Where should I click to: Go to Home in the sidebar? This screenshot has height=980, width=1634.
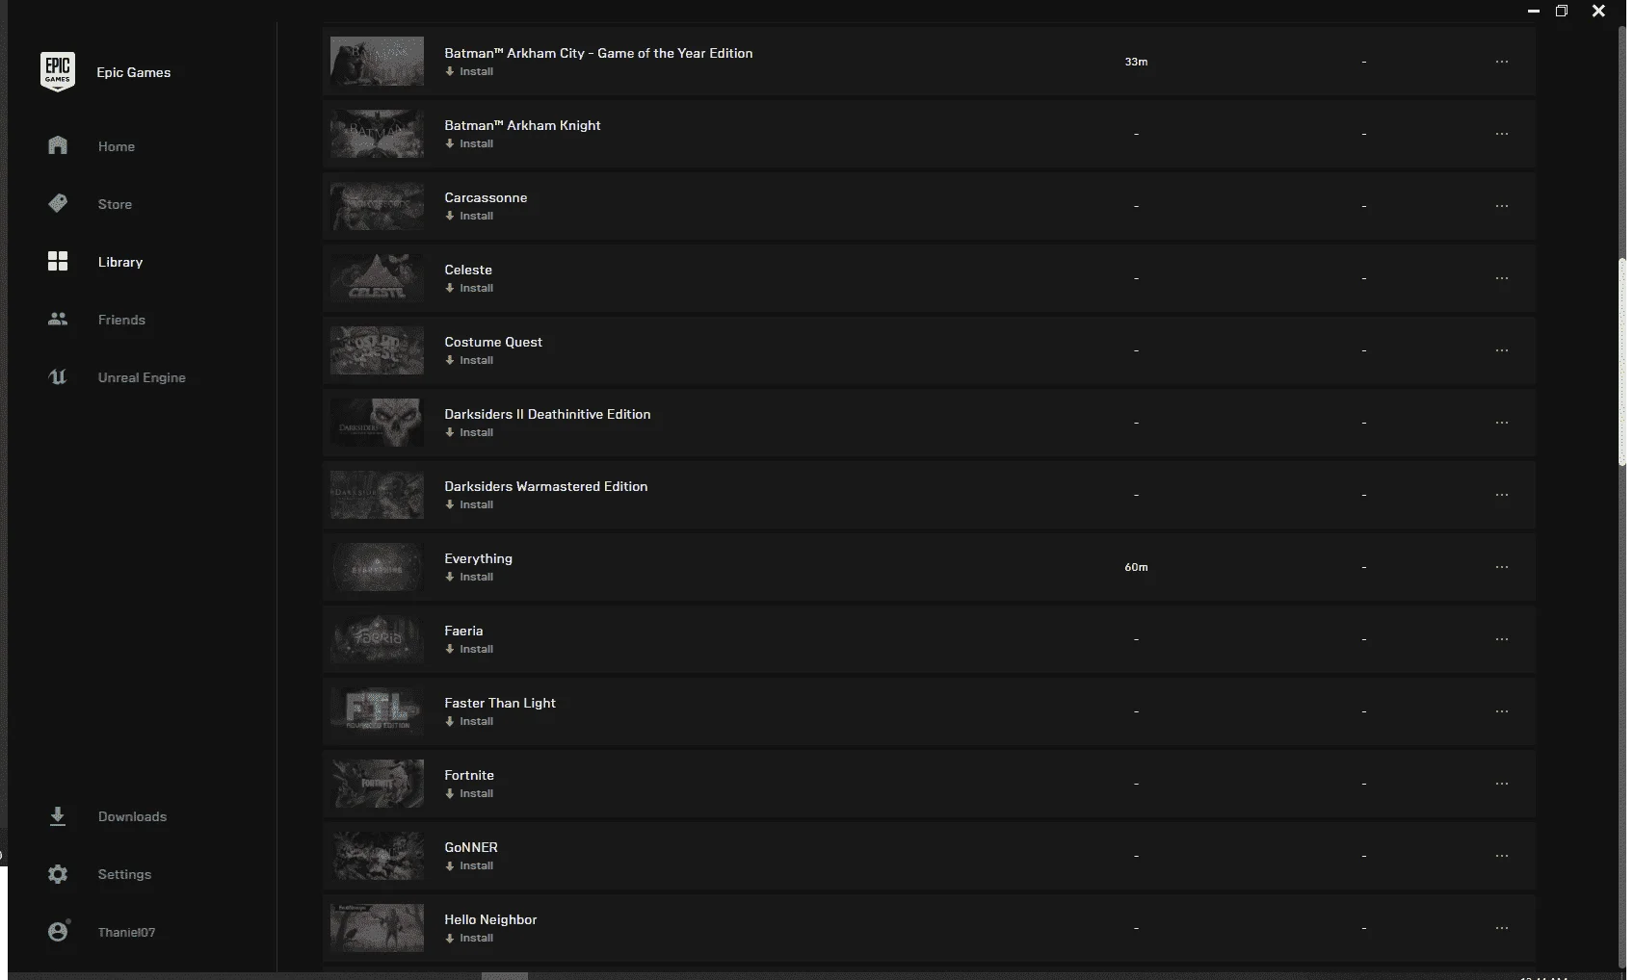tap(117, 146)
